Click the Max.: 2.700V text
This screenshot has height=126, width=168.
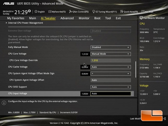pyautogui.click(x=29, y=112)
